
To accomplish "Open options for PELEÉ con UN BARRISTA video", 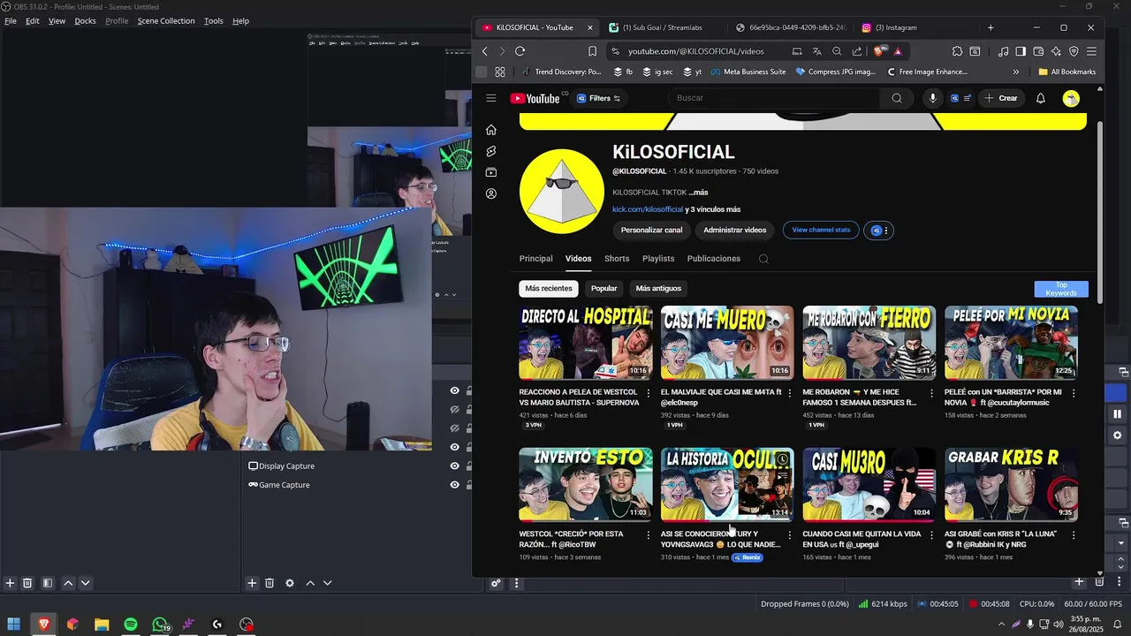I will click(1074, 392).
